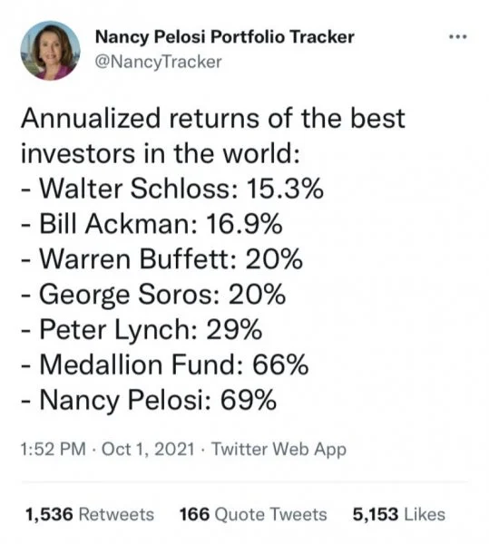Click the Medallion Fund: 66% line
The image size is (489, 544).
[x=164, y=365]
